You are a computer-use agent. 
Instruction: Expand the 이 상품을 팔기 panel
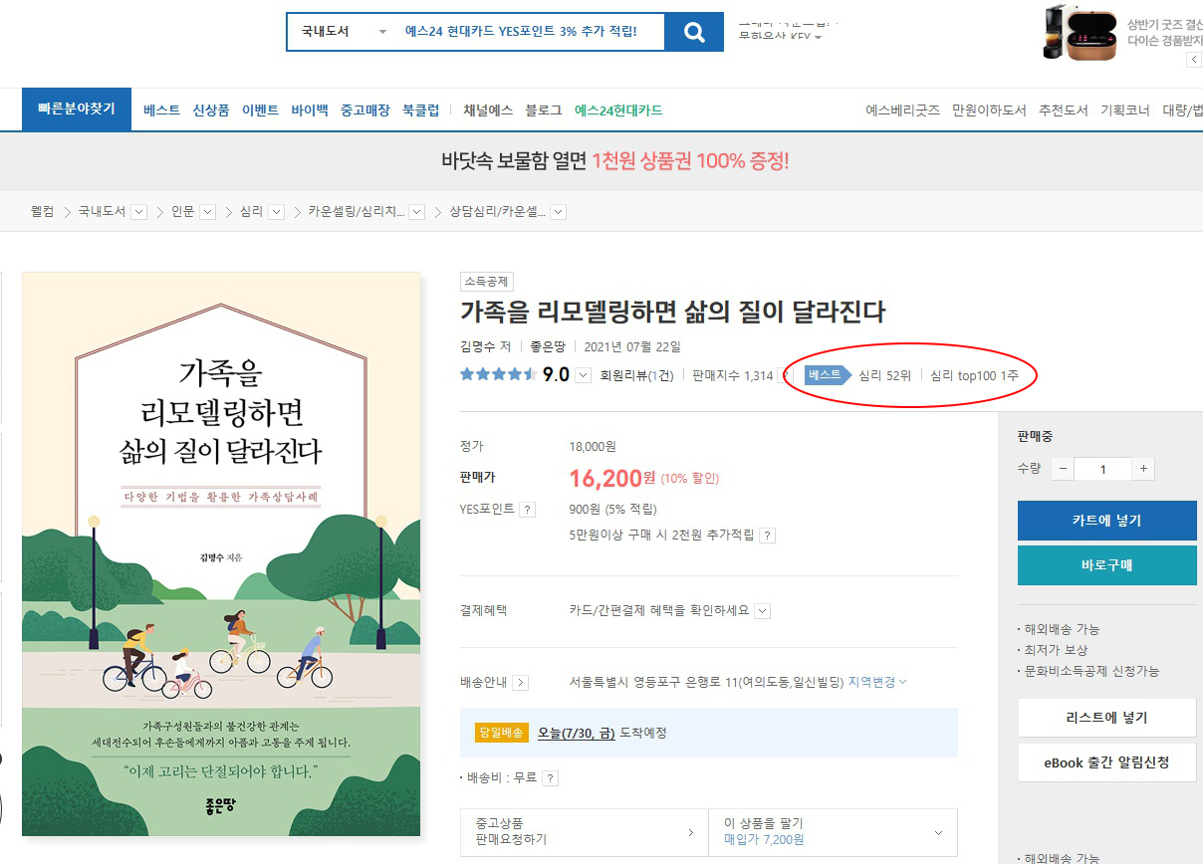833,832
